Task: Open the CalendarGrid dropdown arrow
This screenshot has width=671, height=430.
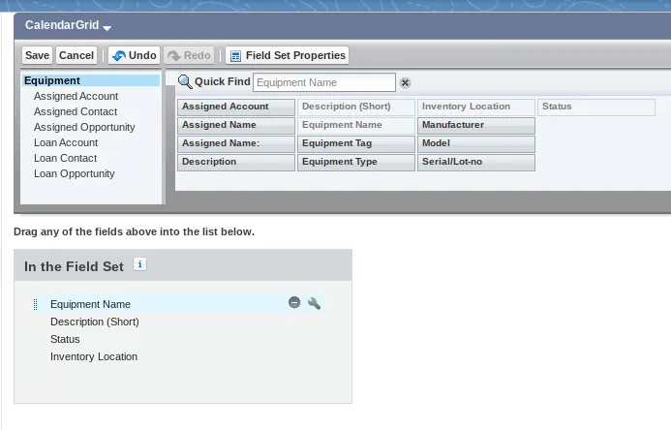Action: point(107,27)
